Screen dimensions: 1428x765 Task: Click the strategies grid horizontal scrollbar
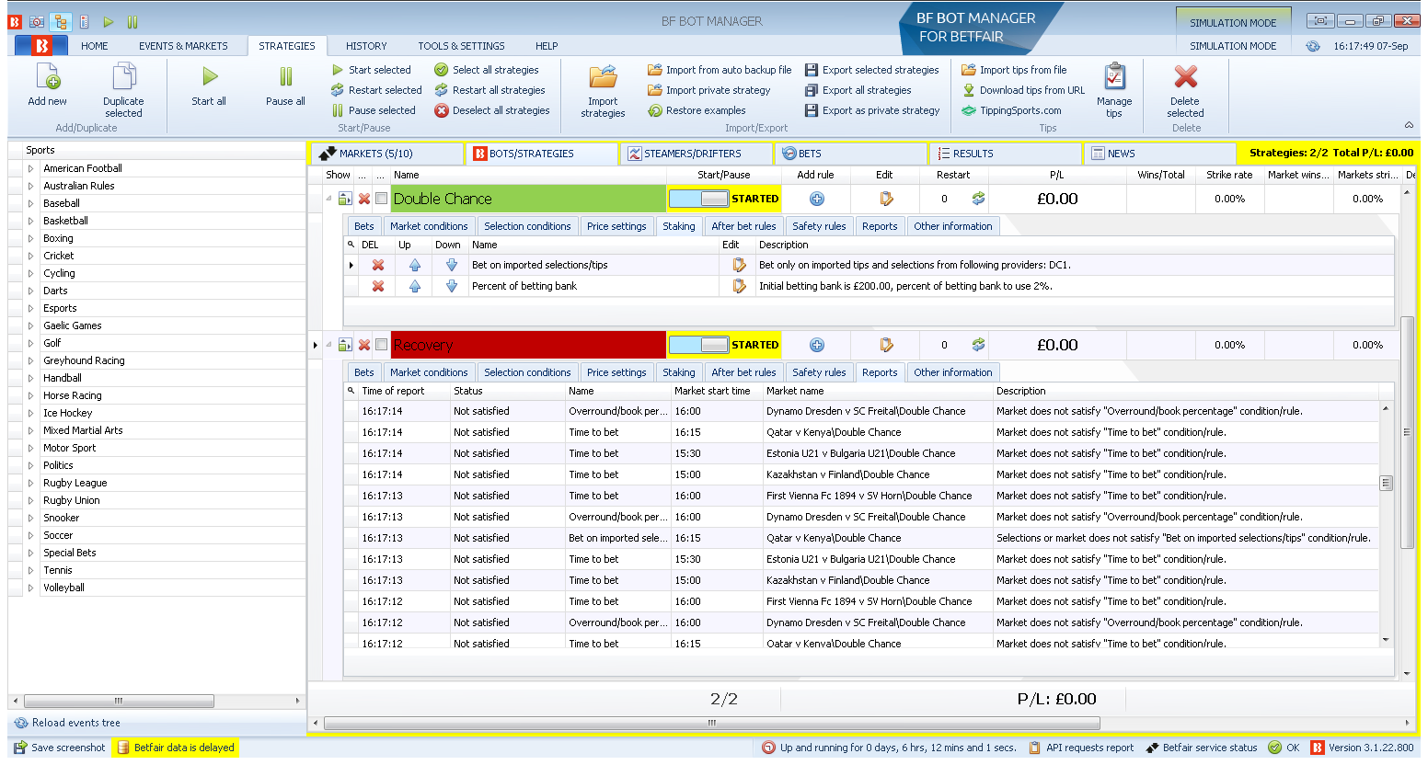711,723
